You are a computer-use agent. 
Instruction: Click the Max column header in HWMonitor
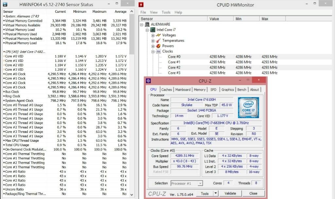273,19
